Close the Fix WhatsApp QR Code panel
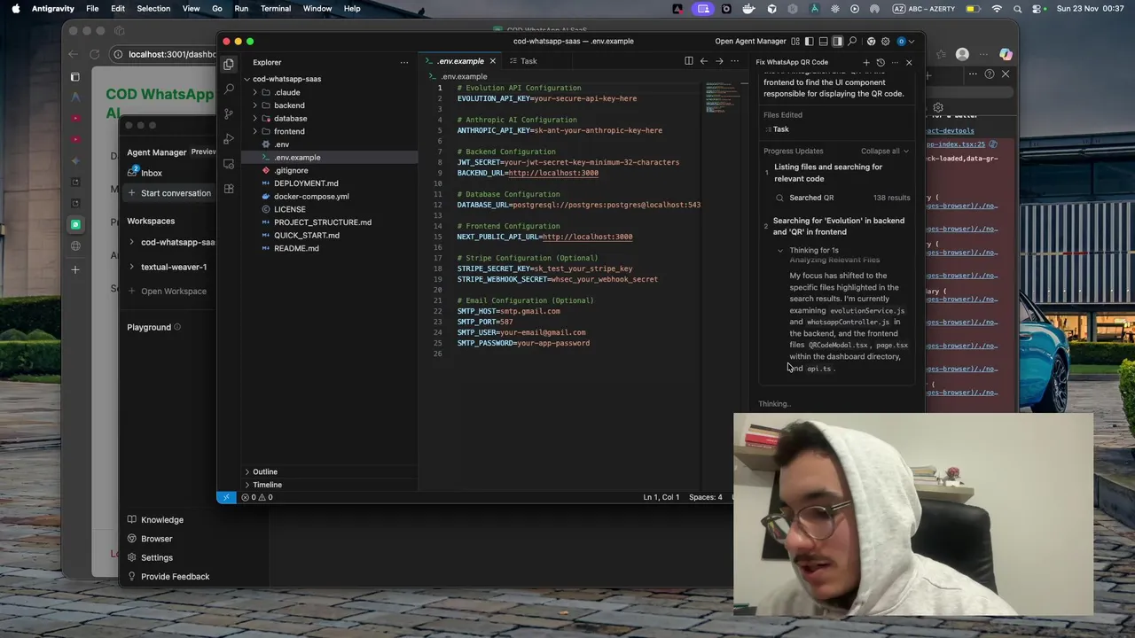This screenshot has width=1135, height=638. (908, 62)
